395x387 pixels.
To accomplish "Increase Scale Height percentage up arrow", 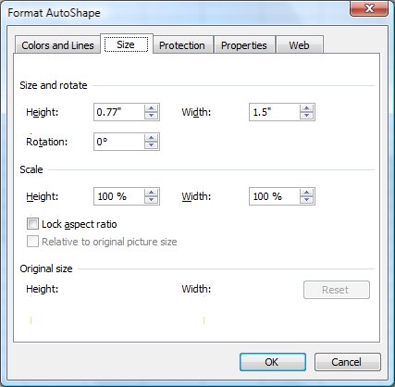I will [151, 193].
